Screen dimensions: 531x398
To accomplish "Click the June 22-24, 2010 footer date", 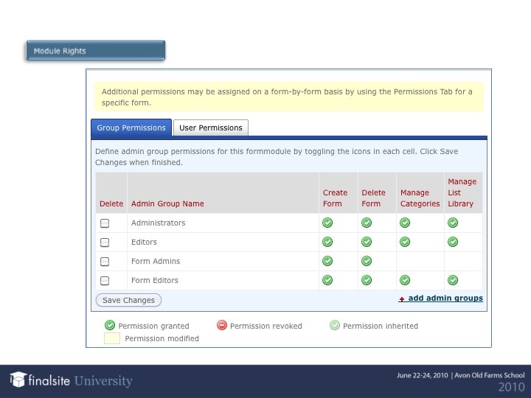I will (x=423, y=375).
